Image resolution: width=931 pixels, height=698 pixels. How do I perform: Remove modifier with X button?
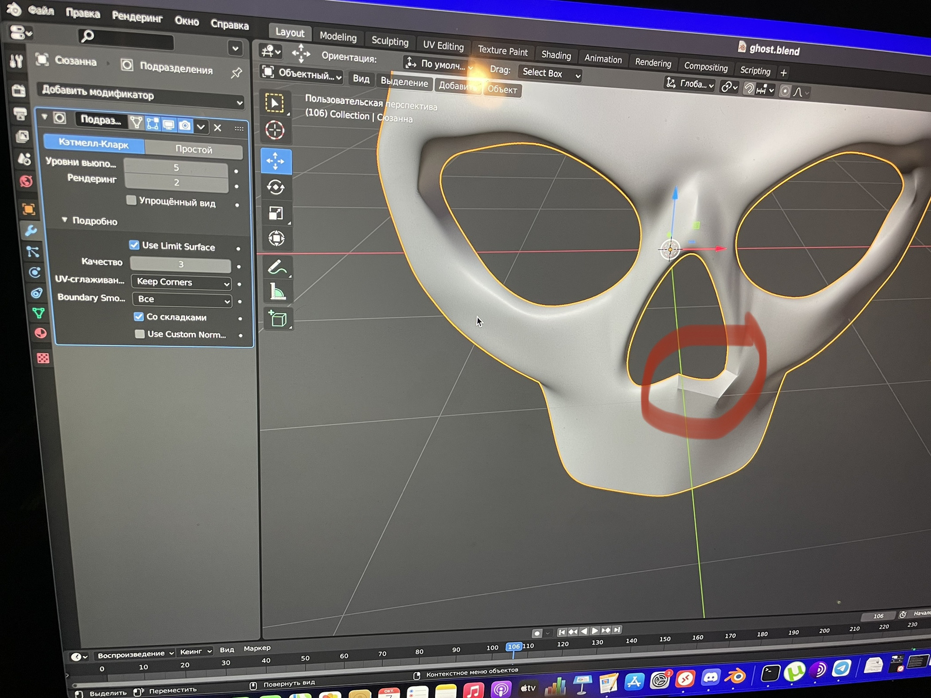[x=218, y=128]
